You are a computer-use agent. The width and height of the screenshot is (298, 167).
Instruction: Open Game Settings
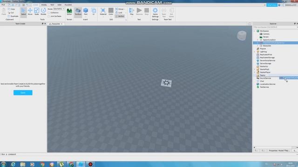pyautogui.click(x=155, y=13)
